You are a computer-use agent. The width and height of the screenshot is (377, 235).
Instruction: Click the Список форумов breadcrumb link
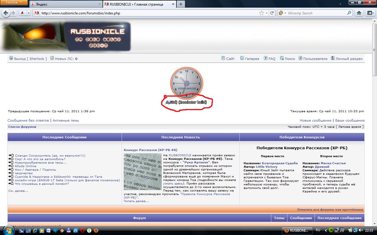(x=22, y=127)
